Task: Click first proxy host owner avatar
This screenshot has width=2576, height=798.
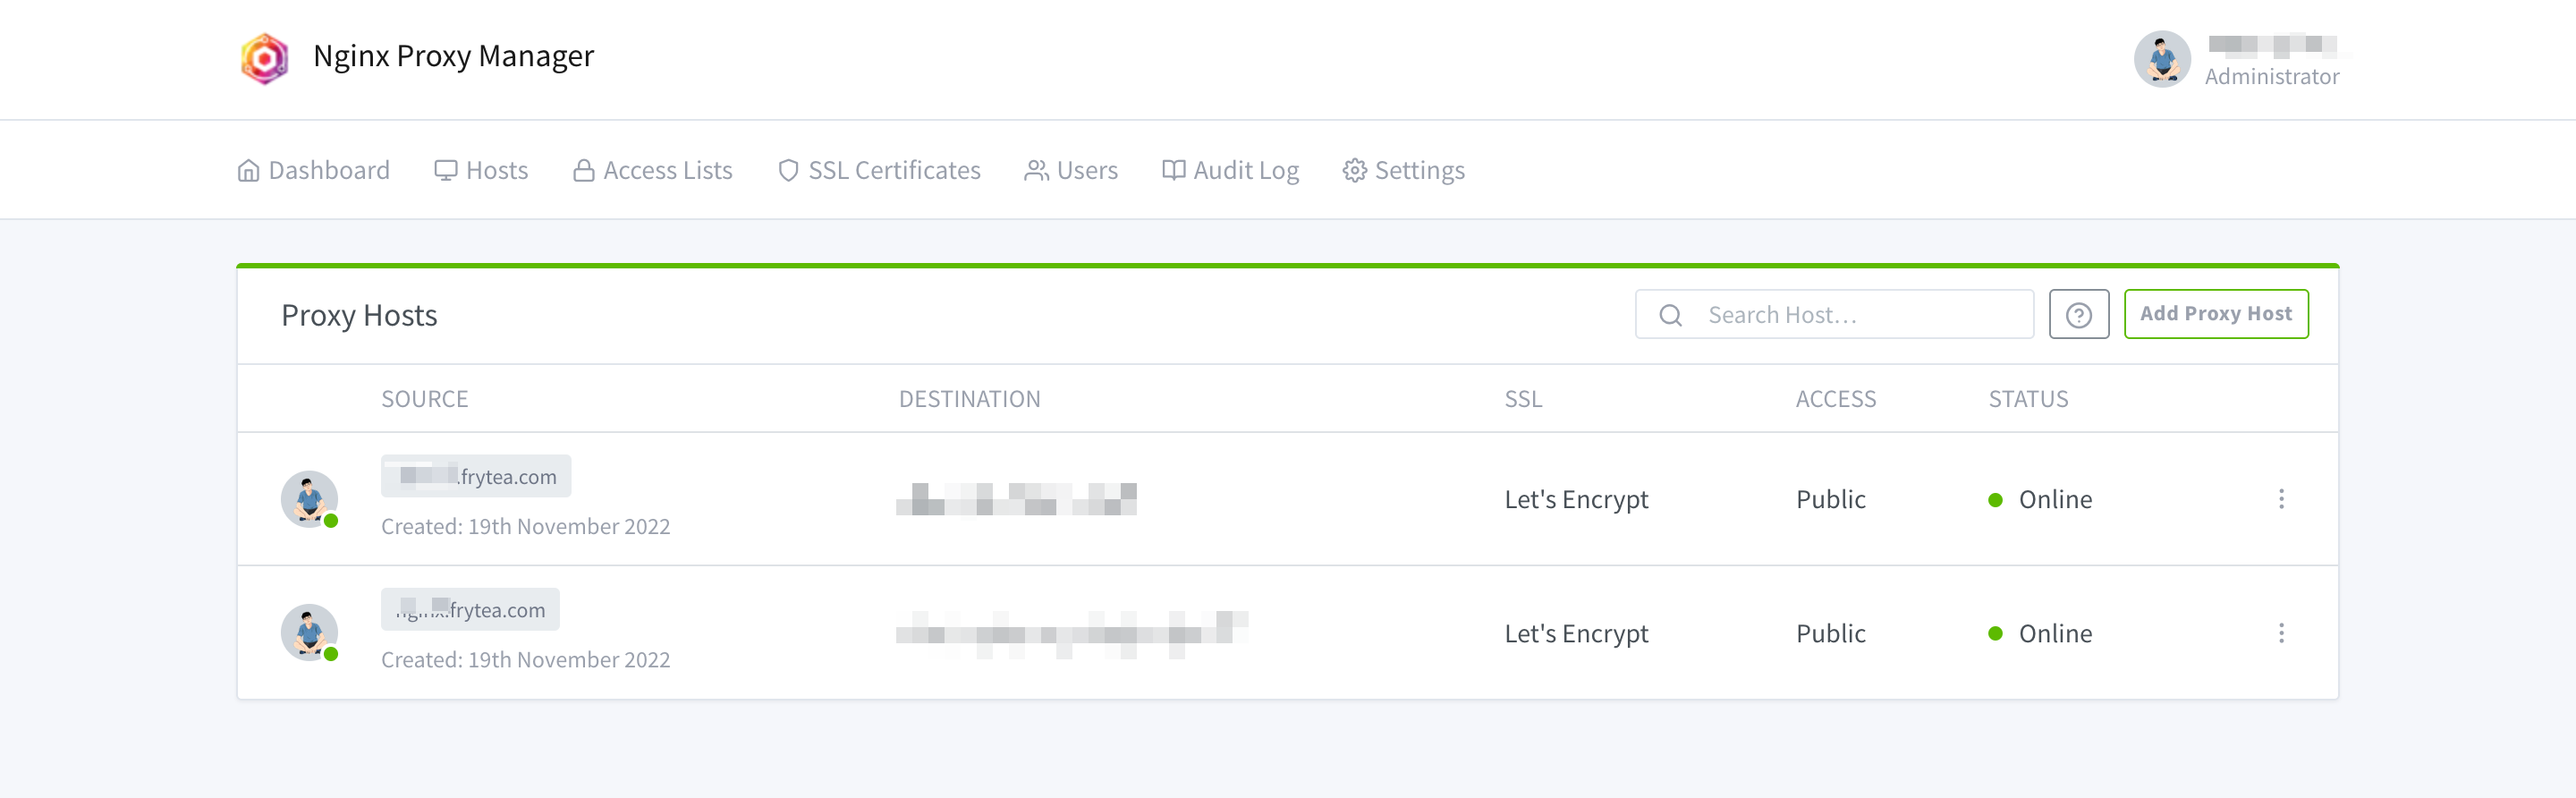Action: coord(309,498)
